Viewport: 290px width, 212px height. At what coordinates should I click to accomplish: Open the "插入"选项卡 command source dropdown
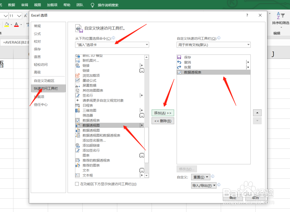point(112,45)
